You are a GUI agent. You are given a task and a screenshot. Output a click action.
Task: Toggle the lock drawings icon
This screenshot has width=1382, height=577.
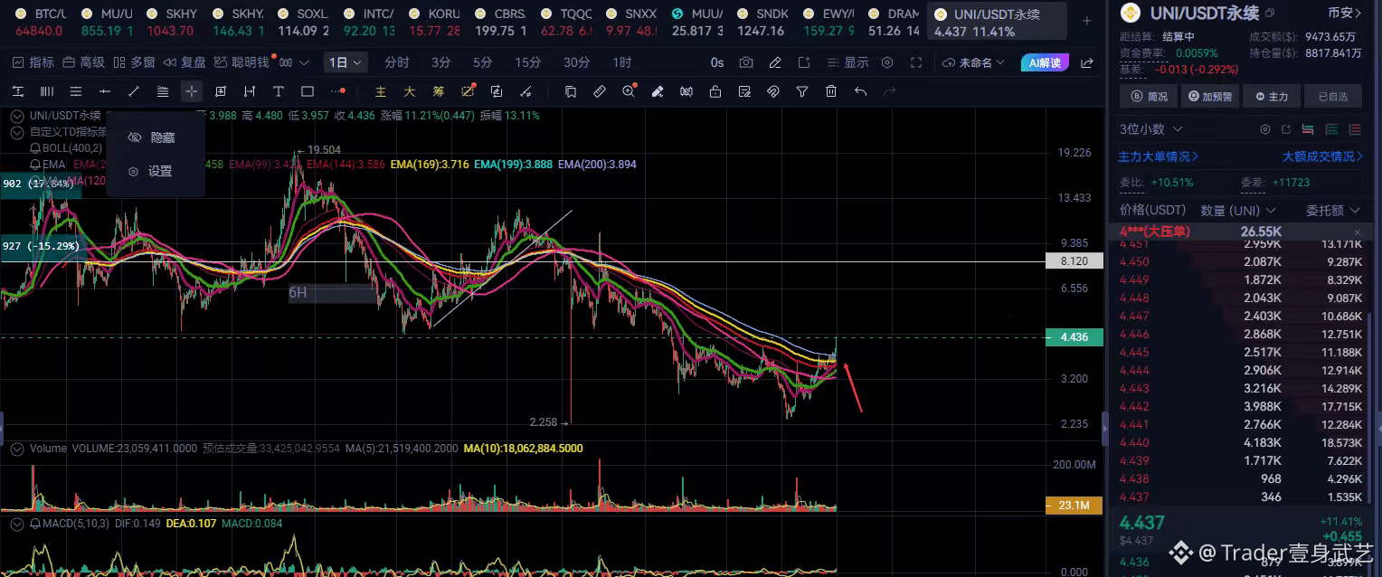(715, 91)
